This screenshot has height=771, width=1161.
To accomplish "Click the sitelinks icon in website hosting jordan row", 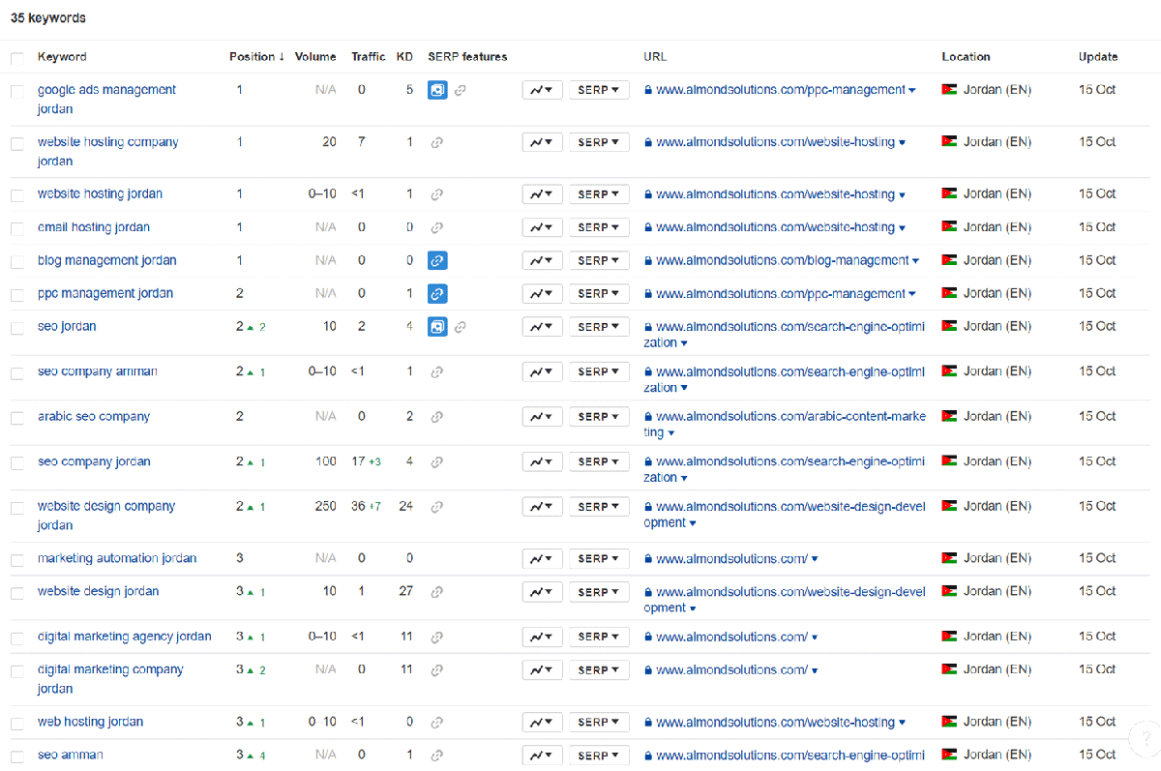I will (x=437, y=194).
